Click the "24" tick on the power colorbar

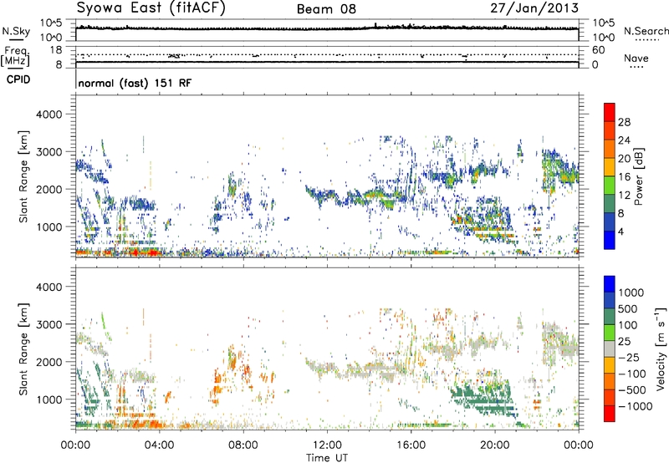point(624,140)
